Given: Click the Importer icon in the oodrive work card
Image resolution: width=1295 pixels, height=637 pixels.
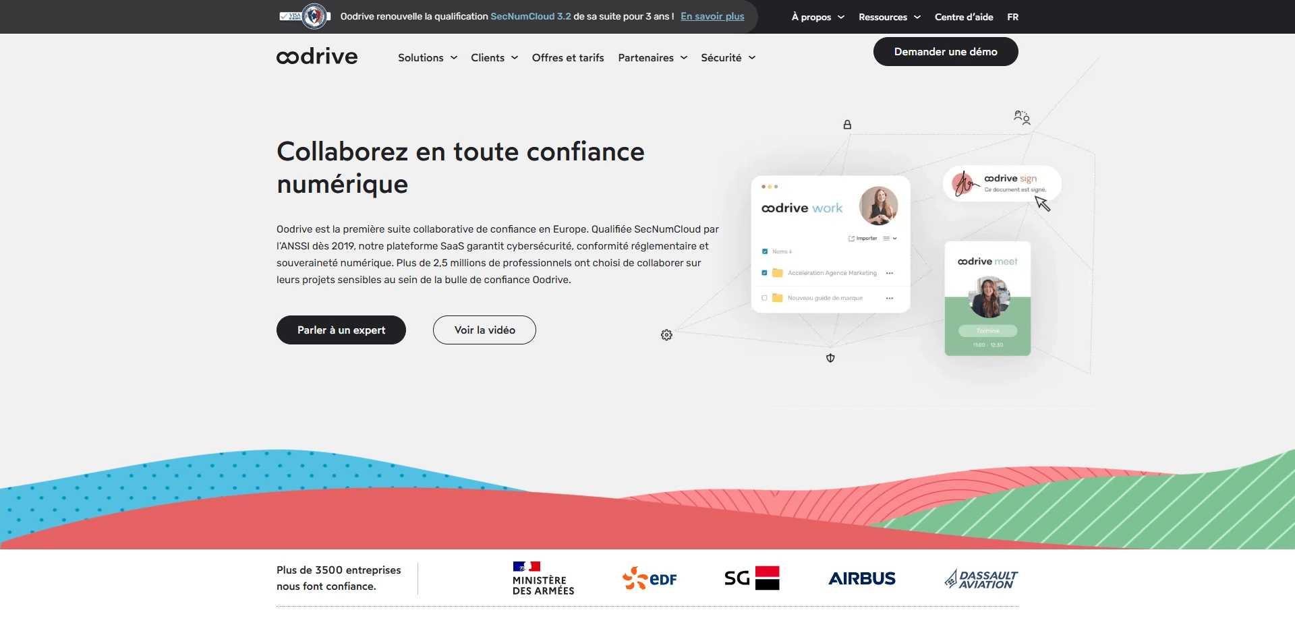Looking at the screenshot, I should [x=851, y=238].
